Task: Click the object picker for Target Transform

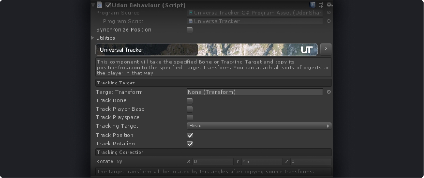Action: click(x=329, y=92)
